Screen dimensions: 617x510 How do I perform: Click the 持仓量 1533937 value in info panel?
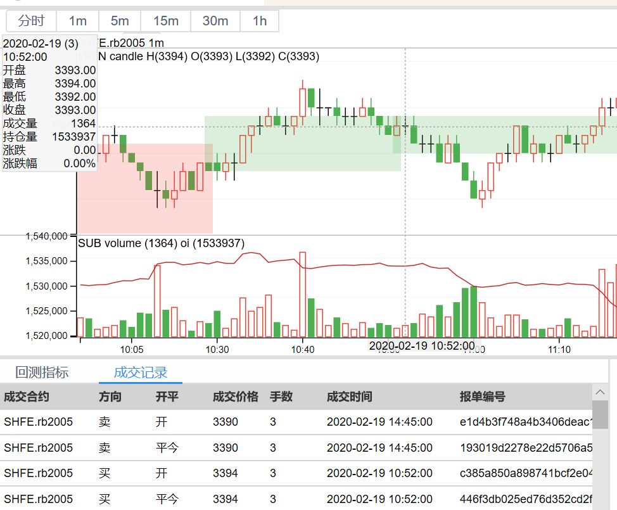(x=74, y=137)
